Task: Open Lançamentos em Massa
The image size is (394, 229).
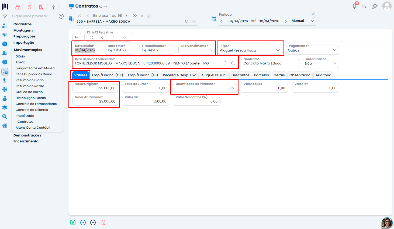Action: [x=35, y=68]
